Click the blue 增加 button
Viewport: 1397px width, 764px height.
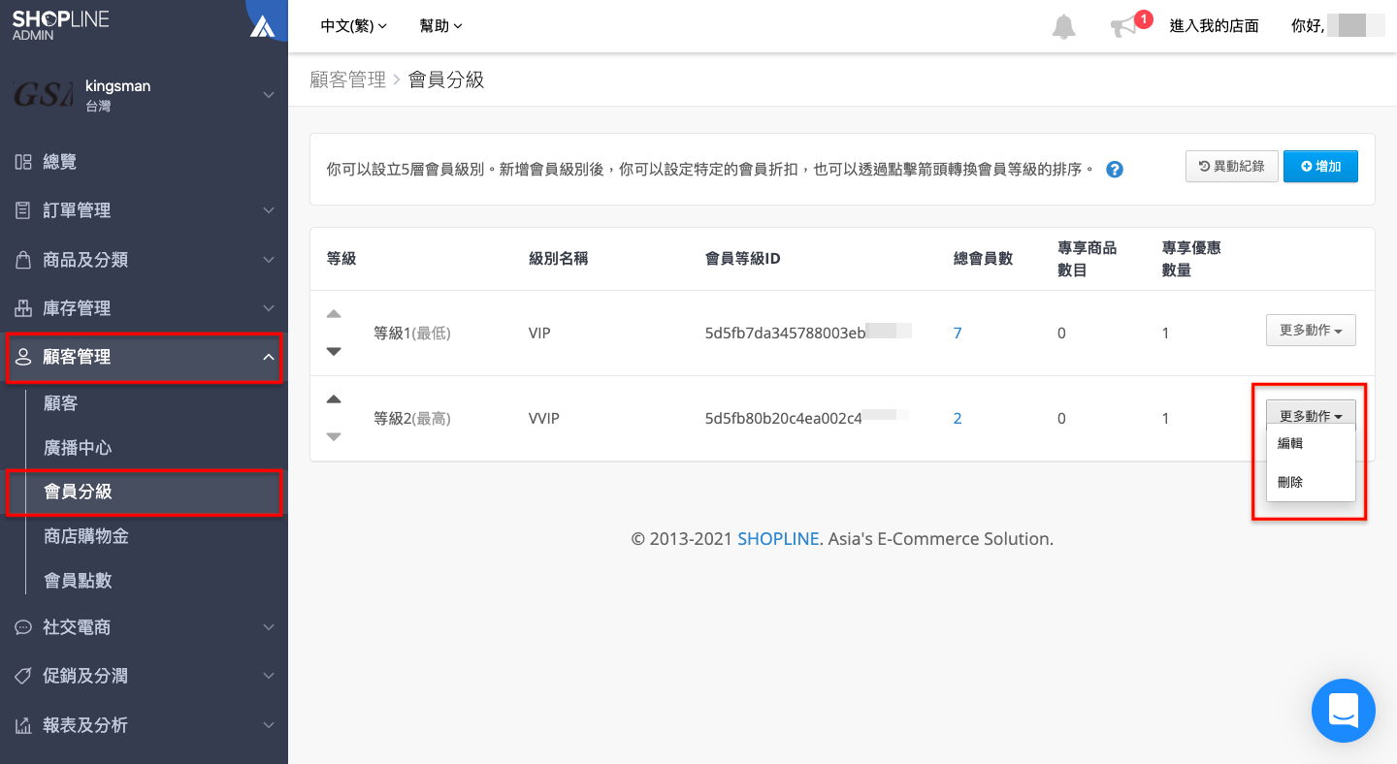1320,167
